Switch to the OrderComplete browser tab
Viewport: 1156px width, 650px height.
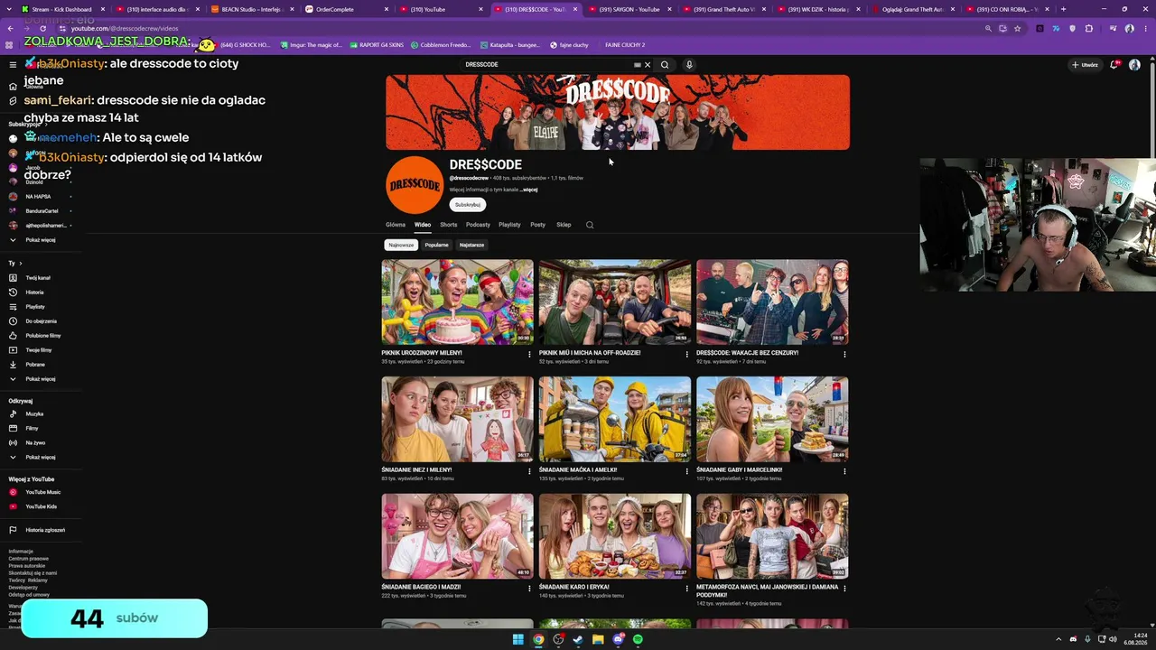click(x=343, y=9)
